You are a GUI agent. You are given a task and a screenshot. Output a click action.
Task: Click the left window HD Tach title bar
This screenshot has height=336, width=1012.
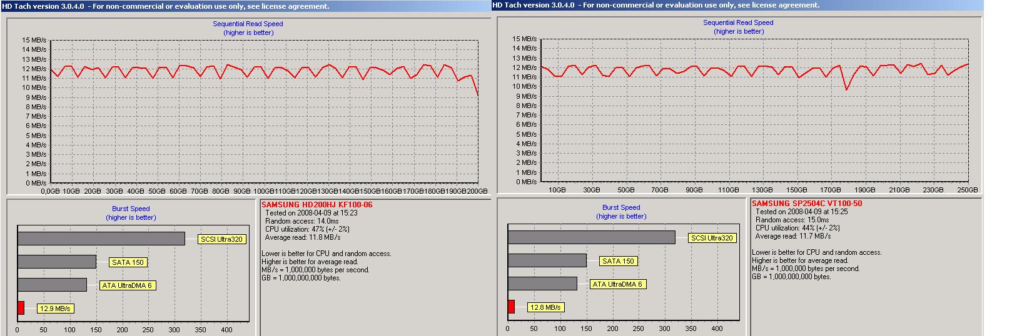245,6
